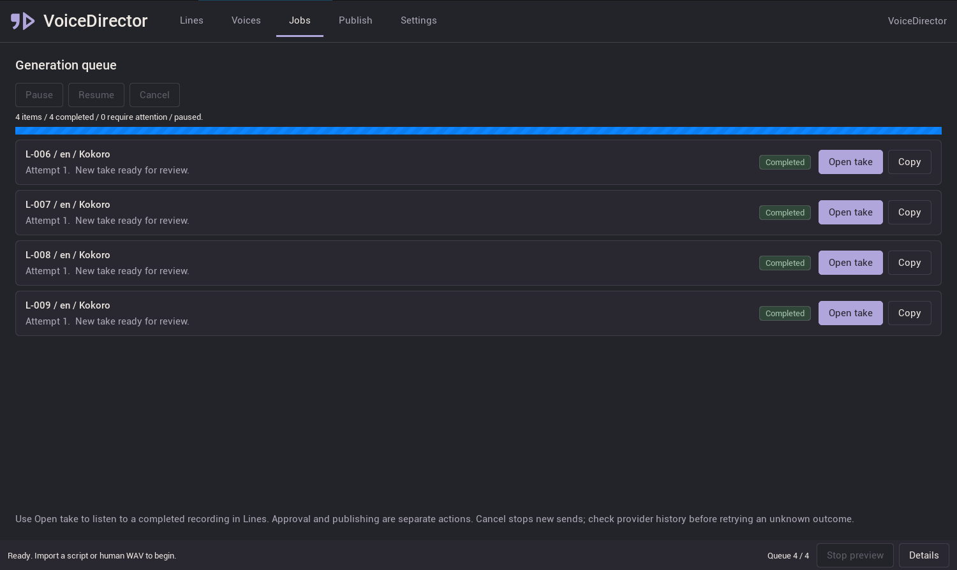Click the Queue 4 / 4 status text
Viewport: 957px width, 570px height.
[x=788, y=556]
